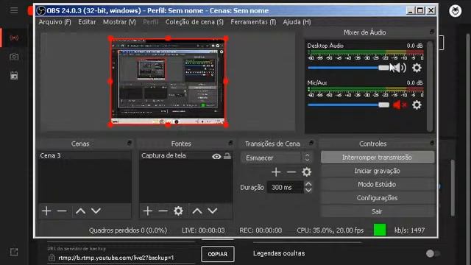Open the Ferramentas (T) menu
Screen dimensions: 471x265
pos(253,22)
